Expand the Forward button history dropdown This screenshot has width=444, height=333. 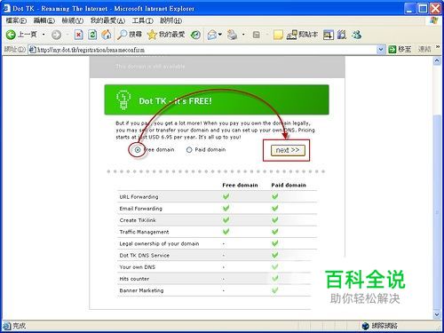click(67, 35)
